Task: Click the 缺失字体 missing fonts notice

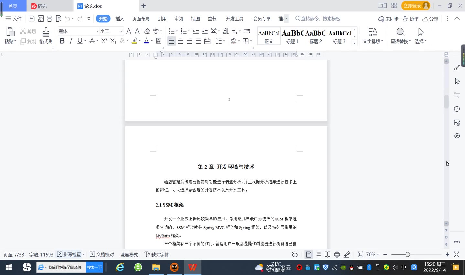Action: pos(157,255)
